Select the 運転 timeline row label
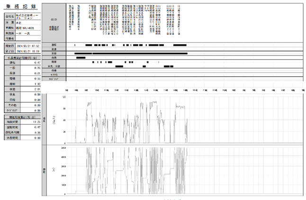The width and height of the screenshot is (306, 200). coord(54,44)
